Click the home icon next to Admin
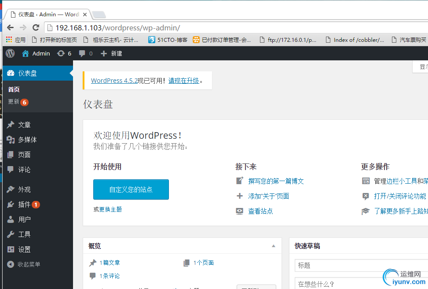The image size is (428, 289). [x=26, y=54]
